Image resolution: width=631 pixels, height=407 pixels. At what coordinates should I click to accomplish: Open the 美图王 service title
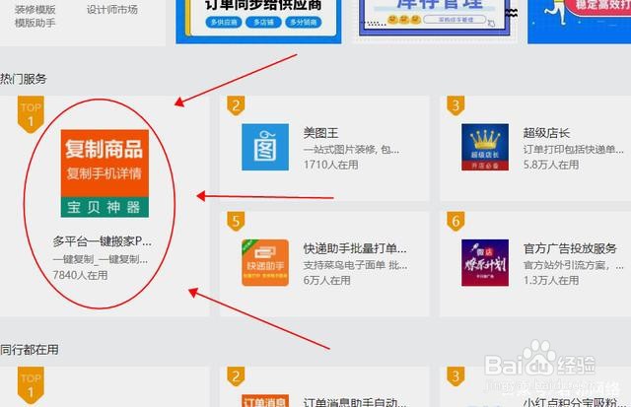(x=320, y=133)
